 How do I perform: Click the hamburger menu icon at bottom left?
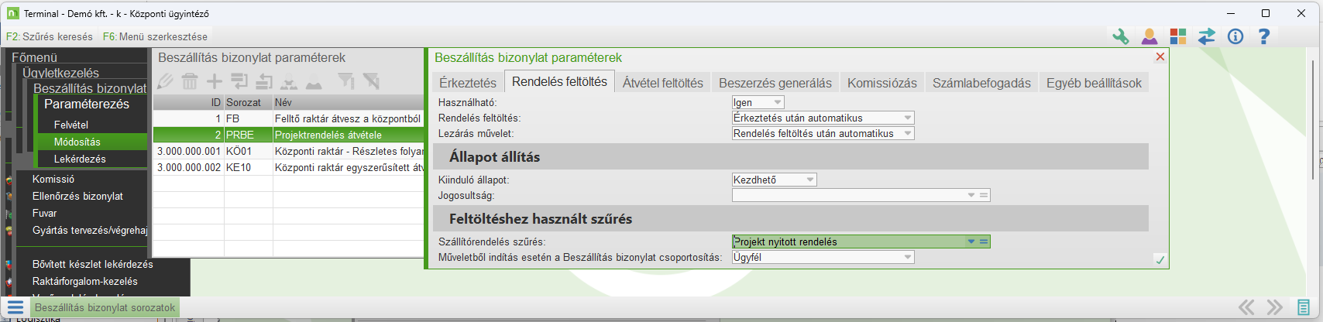click(x=15, y=307)
